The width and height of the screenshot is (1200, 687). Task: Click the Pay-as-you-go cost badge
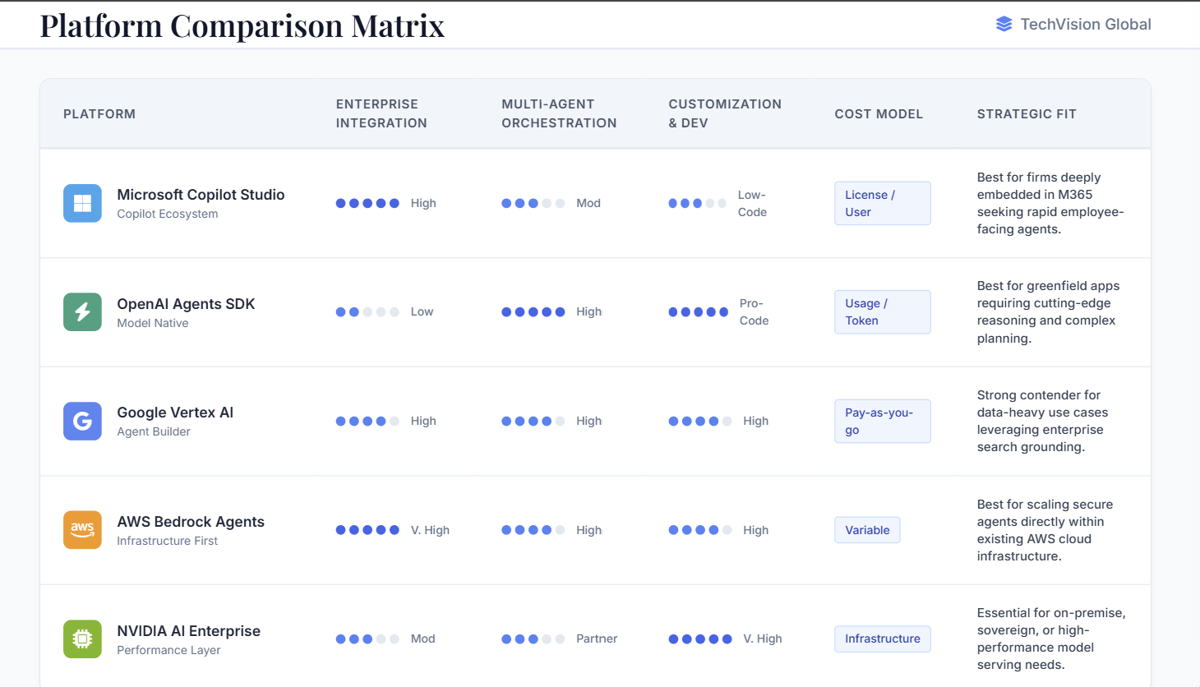(x=882, y=421)
